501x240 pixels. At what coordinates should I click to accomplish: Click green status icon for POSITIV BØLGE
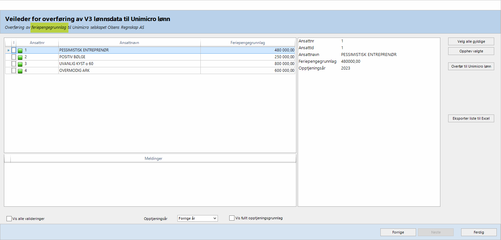pos(20,57)
